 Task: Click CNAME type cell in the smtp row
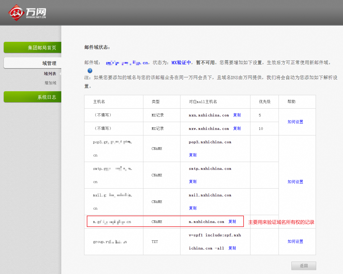[157, 175]
